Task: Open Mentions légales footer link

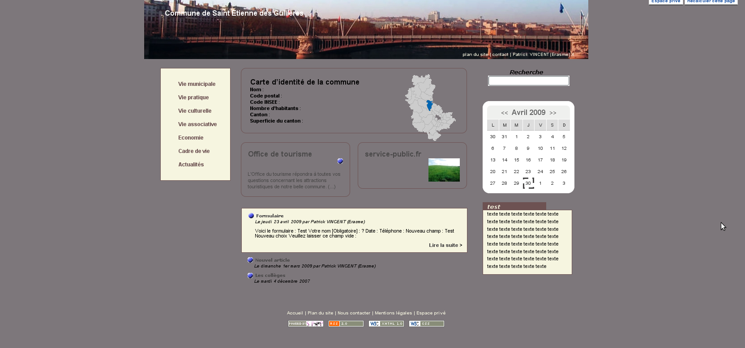Action: coord(393,313)
